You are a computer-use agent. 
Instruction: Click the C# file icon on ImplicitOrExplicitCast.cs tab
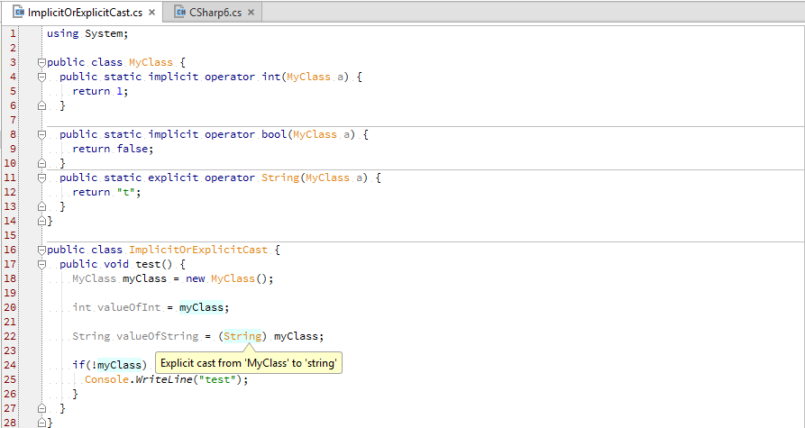click(19, 13)
